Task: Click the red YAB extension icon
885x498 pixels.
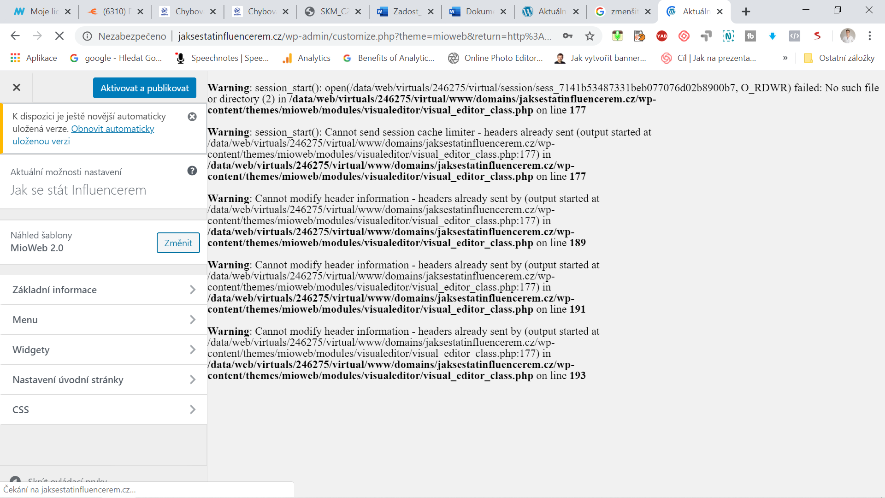Action: 662,36
